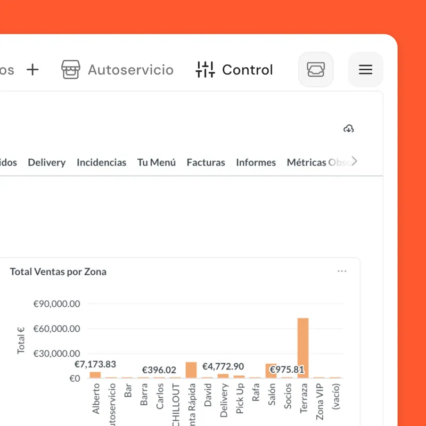Image resolution: width=426 pixels, height=426 pixels.
Task: Click the Autoservicio navigation label
Action: pyautogui.click(x=130, y=70)
